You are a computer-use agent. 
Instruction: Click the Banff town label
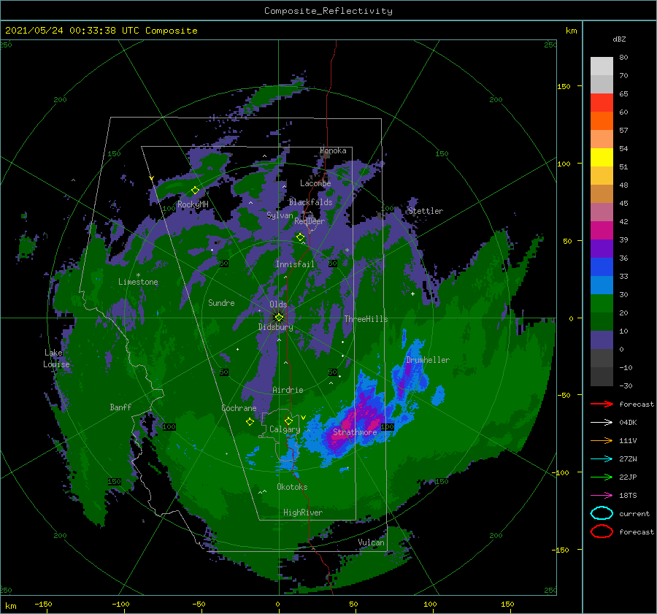[120, 407]
